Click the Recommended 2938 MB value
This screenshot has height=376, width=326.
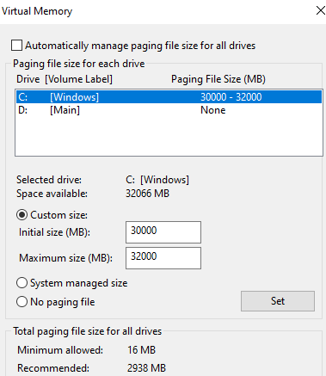point(146,368)
